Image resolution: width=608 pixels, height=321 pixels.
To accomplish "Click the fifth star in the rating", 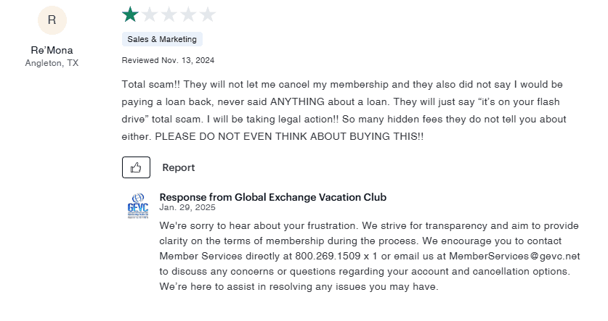I will coord(208,14).
